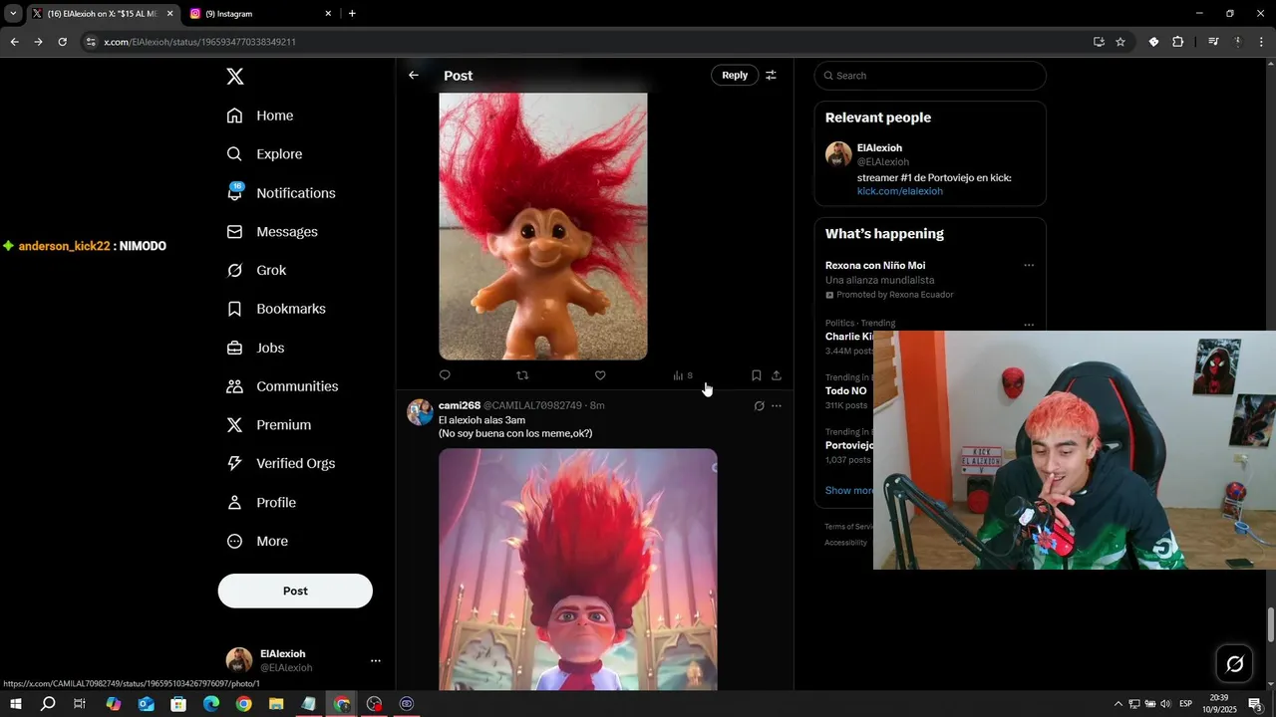Open the Explore page
The image size is (1276, 717).
pos(264,154)
